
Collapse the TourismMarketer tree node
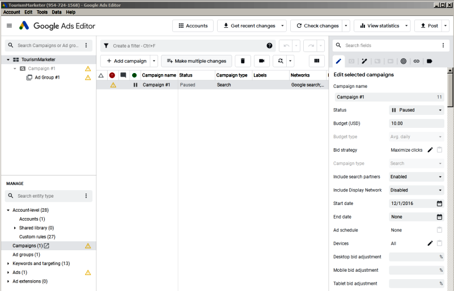click(x=8, y=59)
